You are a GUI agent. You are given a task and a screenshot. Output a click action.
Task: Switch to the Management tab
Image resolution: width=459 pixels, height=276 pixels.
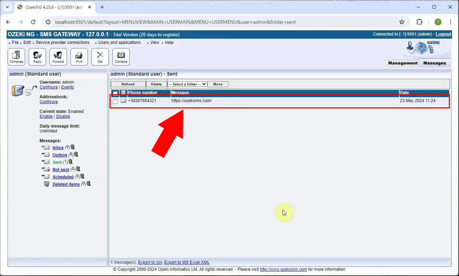click(x=402, y=63)
